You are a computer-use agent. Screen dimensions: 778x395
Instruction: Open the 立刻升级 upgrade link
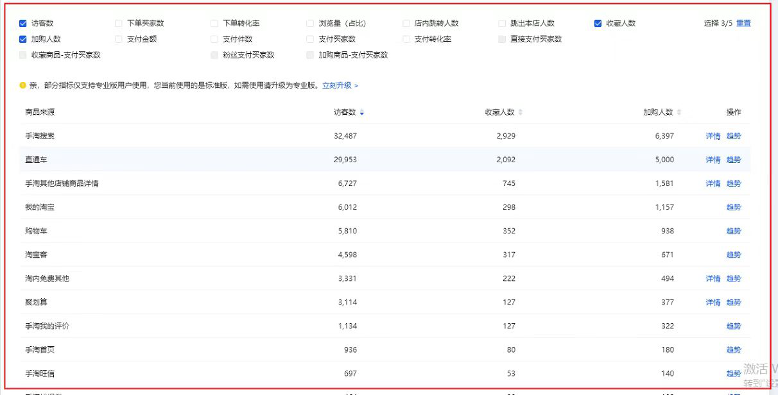tap(340, 85)
